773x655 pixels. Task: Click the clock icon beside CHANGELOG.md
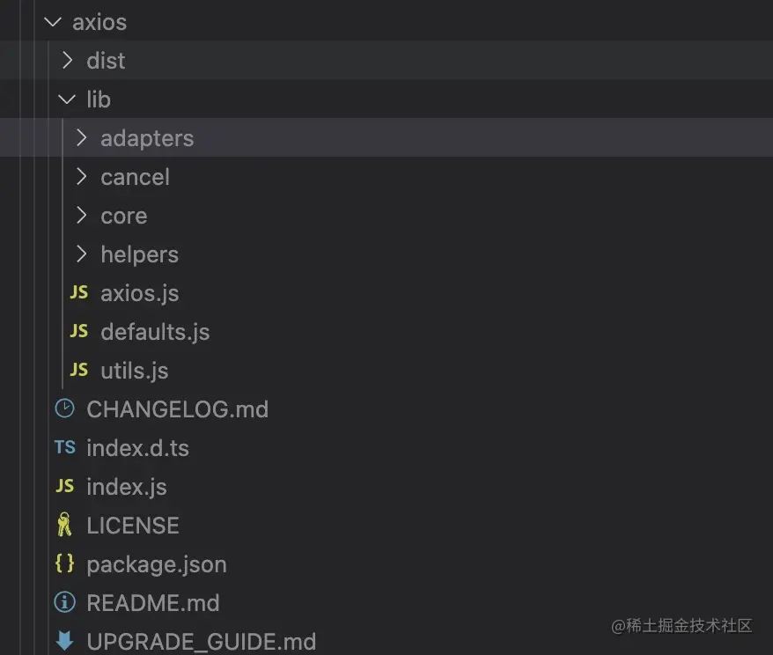(64, 408)
